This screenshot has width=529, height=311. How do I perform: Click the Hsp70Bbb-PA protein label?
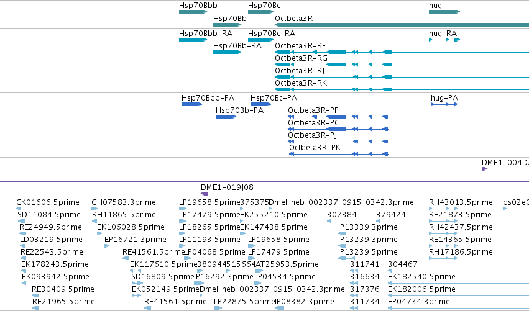[208, 98]
